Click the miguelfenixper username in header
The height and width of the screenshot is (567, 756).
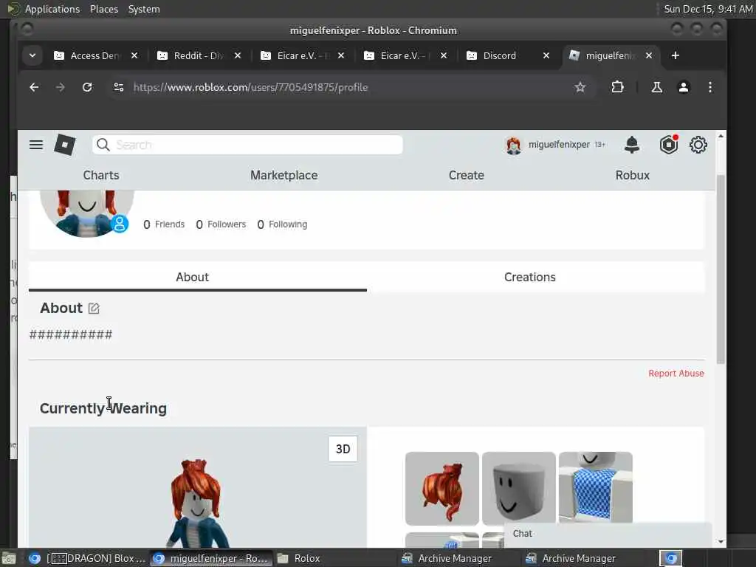pyautogui.click(x=559, y=145)
